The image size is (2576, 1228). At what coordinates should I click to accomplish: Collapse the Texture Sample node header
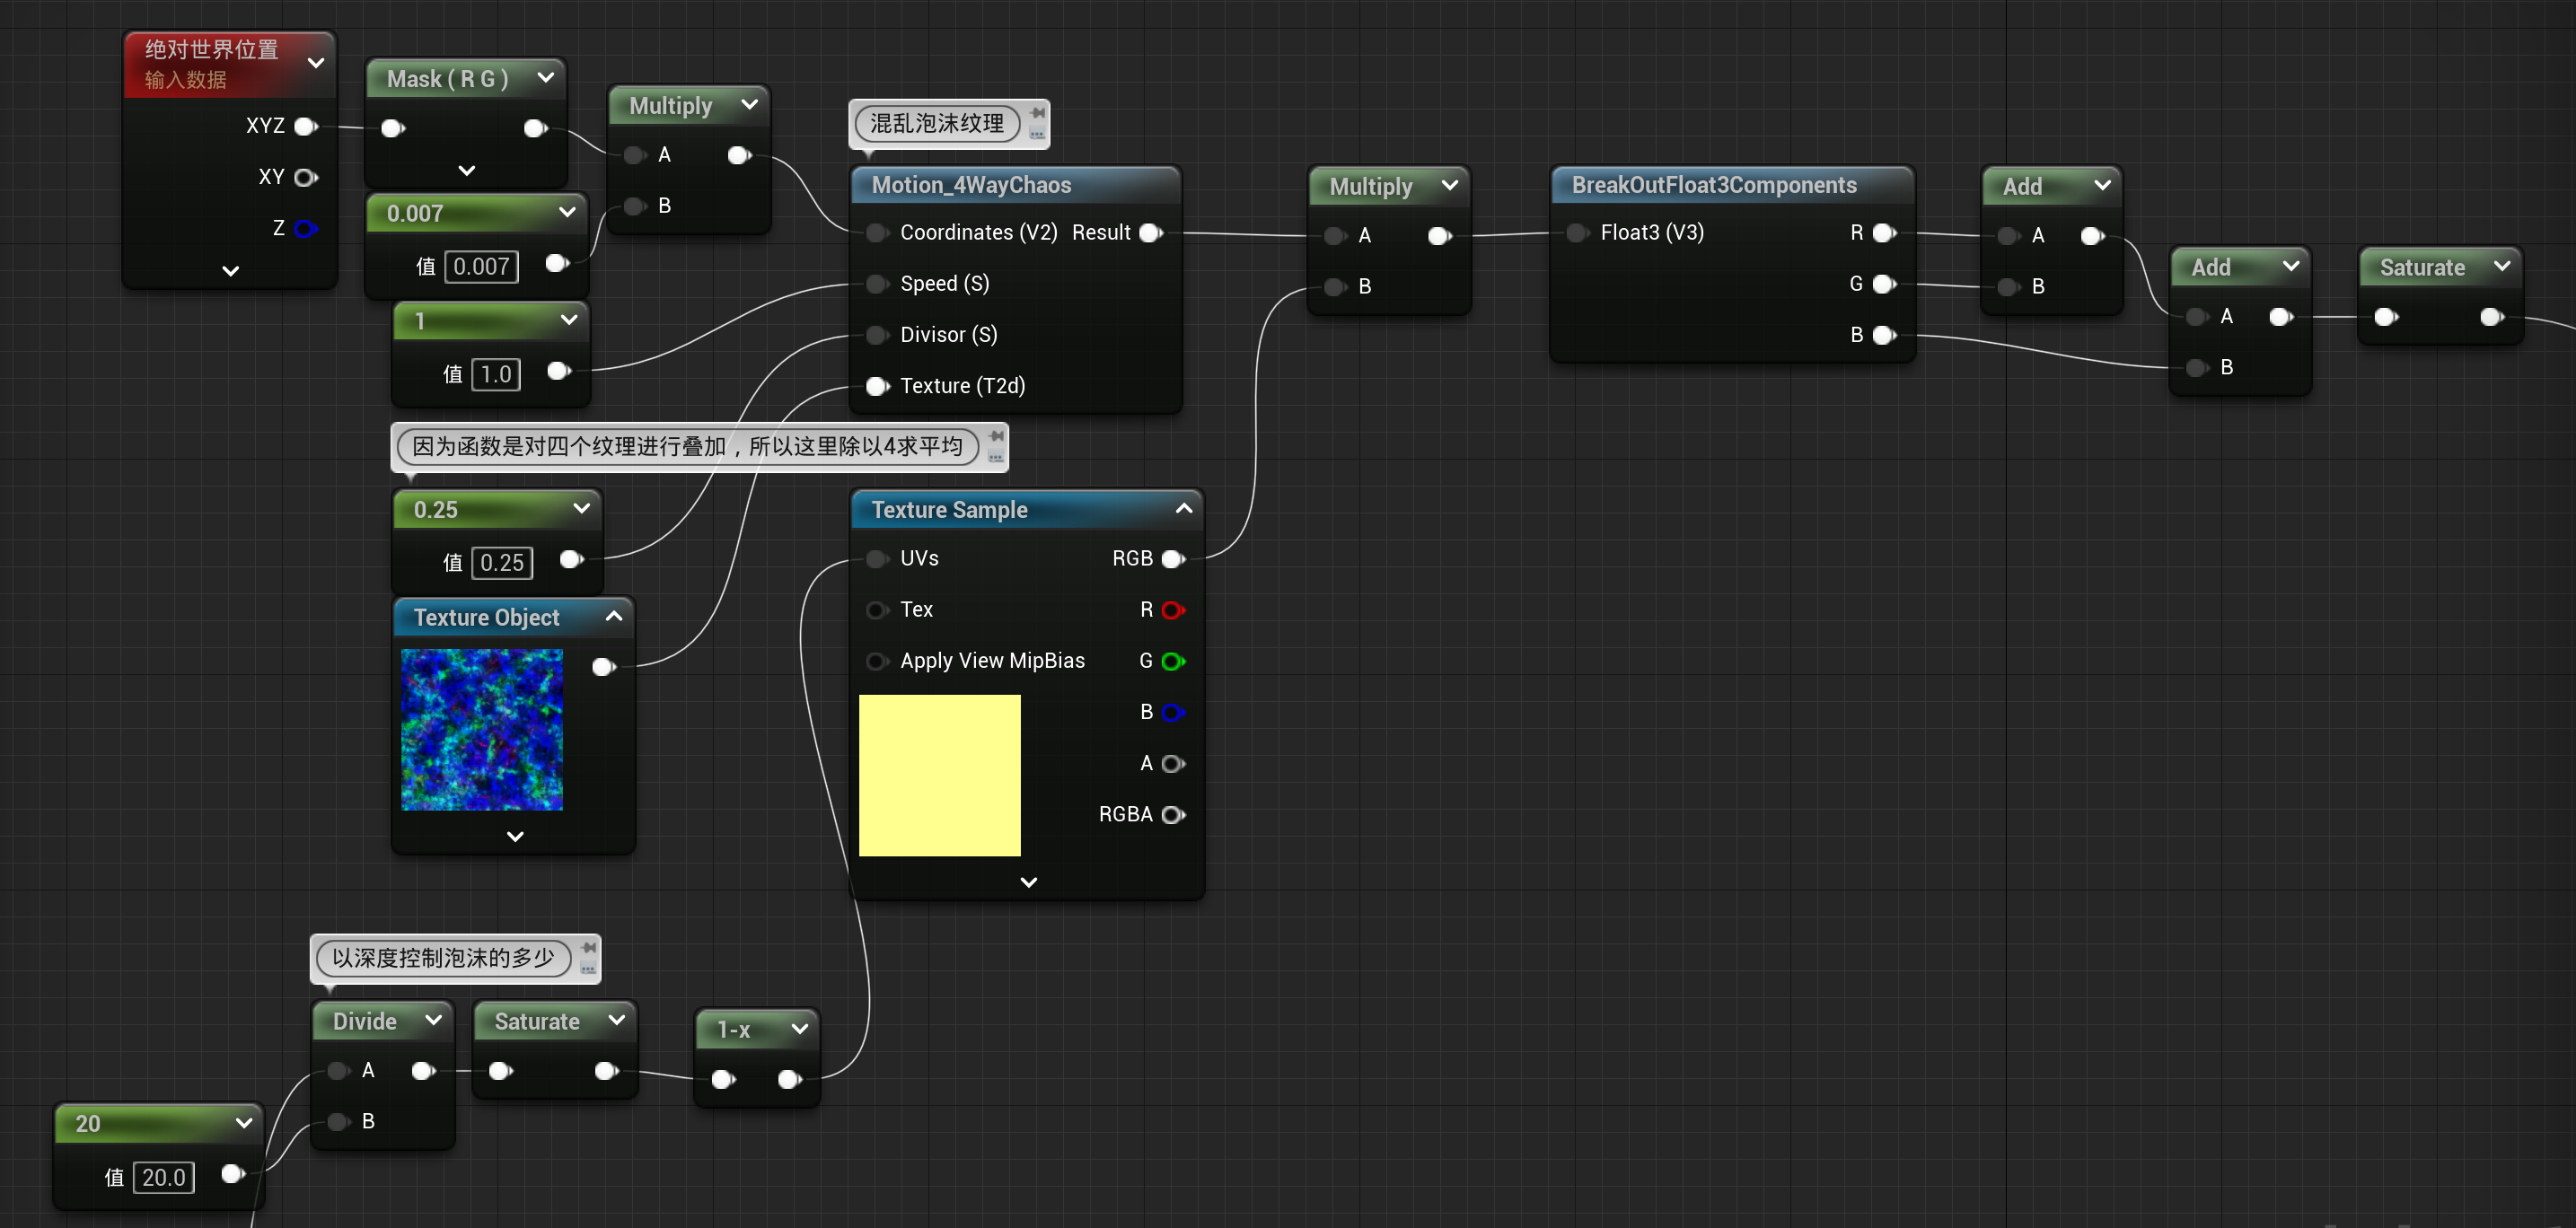pyautogui.click(x=1184, y=508)
